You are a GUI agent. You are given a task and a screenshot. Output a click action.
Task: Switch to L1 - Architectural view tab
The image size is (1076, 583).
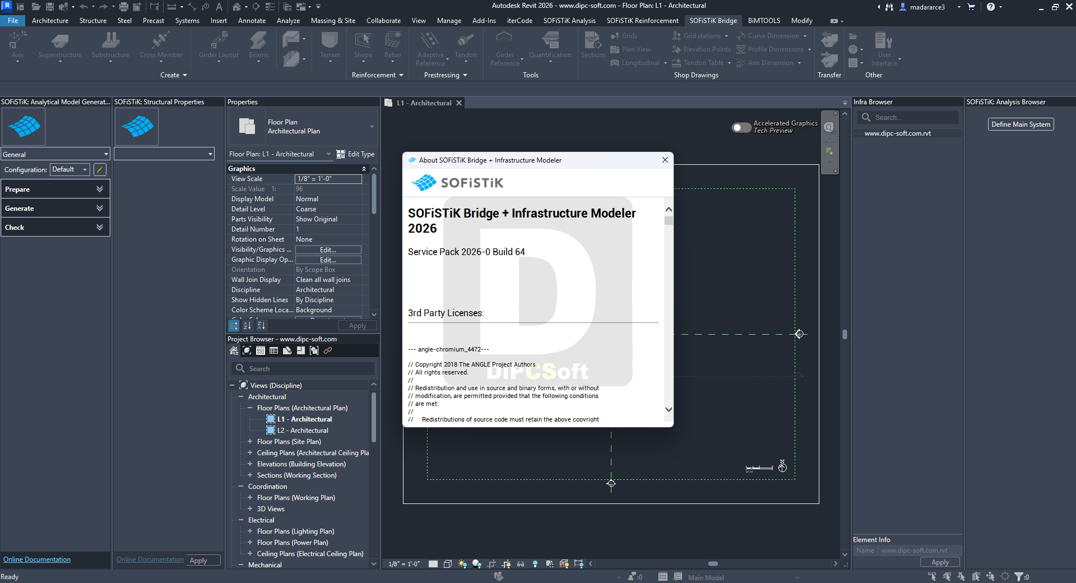424,103
